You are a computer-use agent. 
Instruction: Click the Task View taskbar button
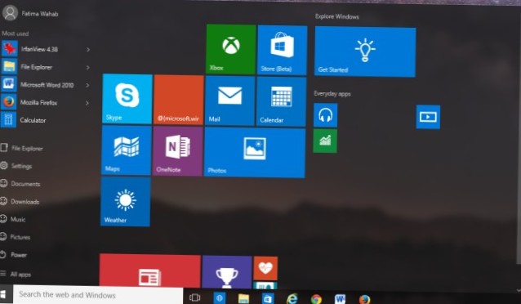tap(194, 297)
